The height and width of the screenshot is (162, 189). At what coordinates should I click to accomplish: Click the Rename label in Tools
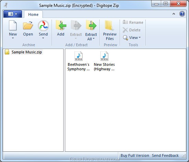(x=136, y=22)
